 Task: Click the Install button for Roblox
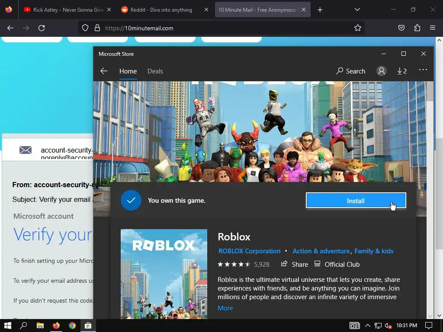click(x=356, y=201)
